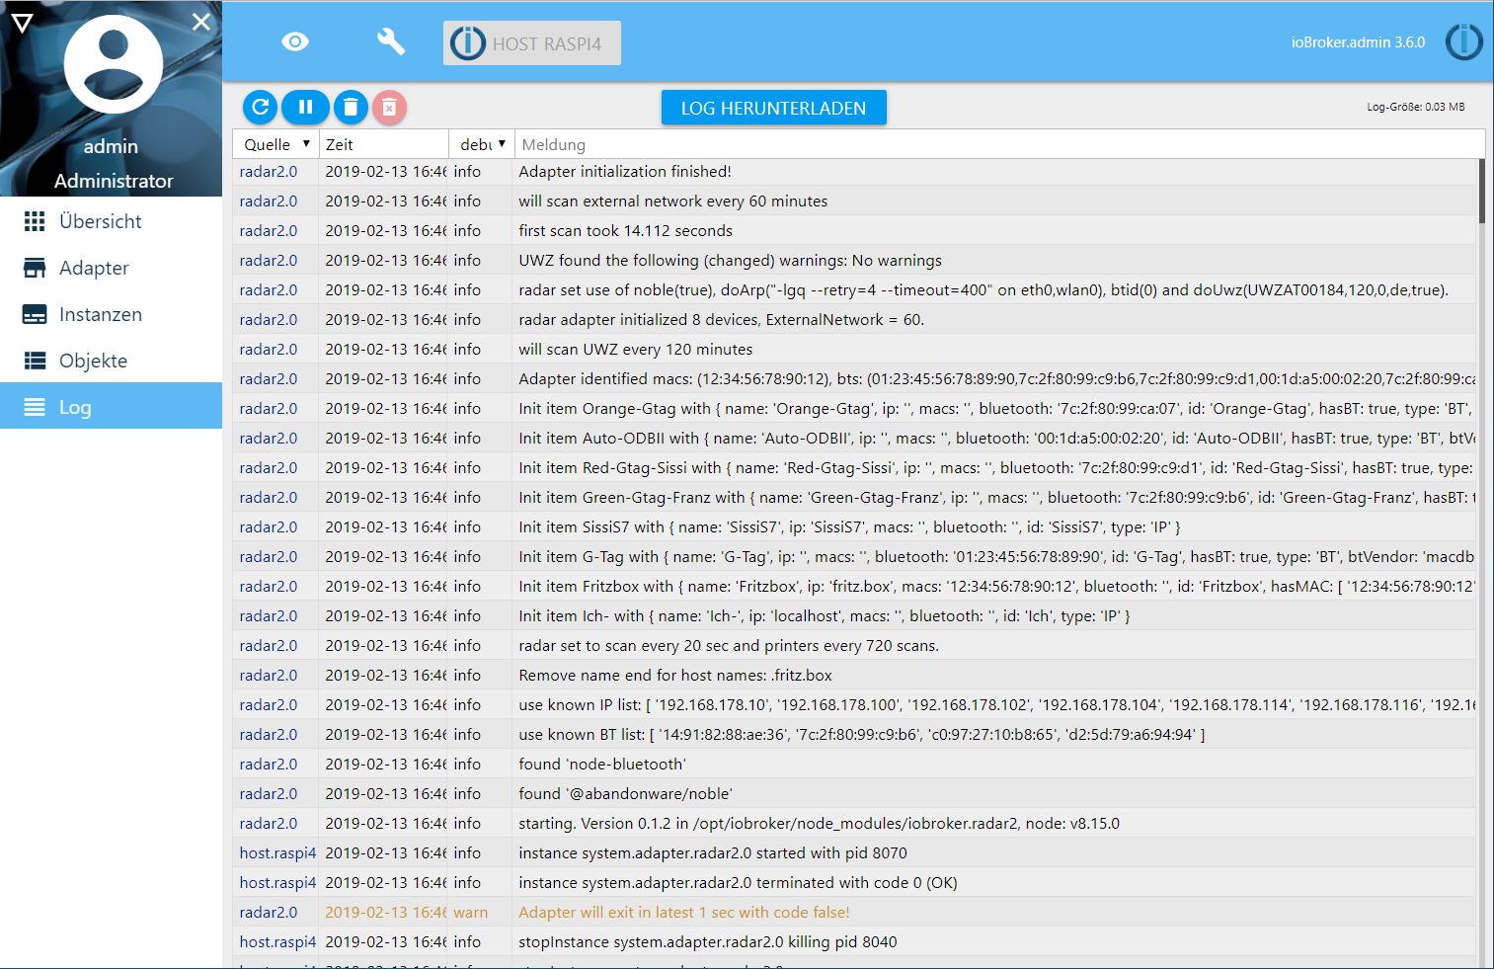Select "found 'node-bluetooth'" message
The height and width of the screenshot is (969, 1494).
(602, 765)
